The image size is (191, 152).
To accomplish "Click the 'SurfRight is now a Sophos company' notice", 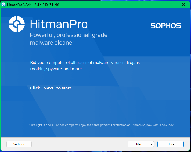I will click(x=102, y=125).
